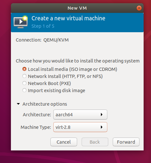
Task: Open the Machine Type virt-2.8 dropdown
Action: 80,127
